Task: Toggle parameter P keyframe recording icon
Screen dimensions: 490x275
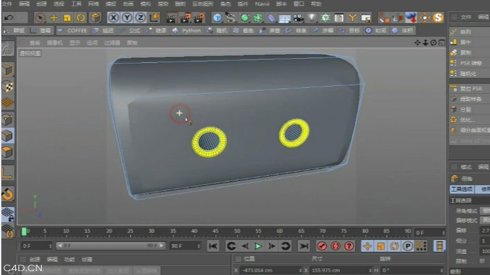Action: point(407,247)
